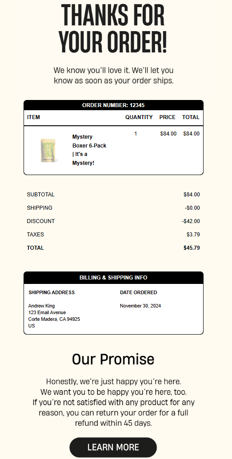Select the ITEM column header
Image resolution: width=232 pixels, height=459 pixels.
coord(33,117)
